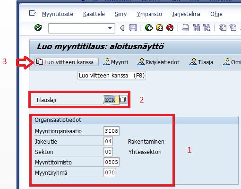Open the Myyntitosite menu
Image resolution: width=241 pixels, height=189 pixels.
point(58,14)
